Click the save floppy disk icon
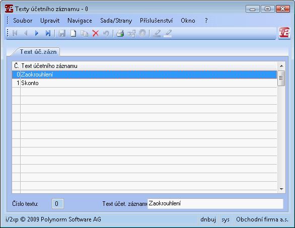The height and width of the screenshot is (228, 295). [x=62, y=33]
